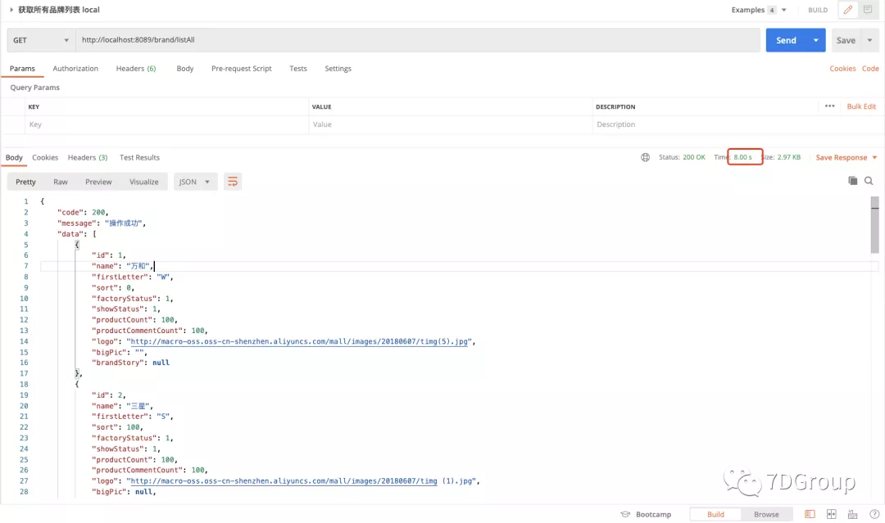
Task: Switch to the Authorization tab
Action: 75,68
